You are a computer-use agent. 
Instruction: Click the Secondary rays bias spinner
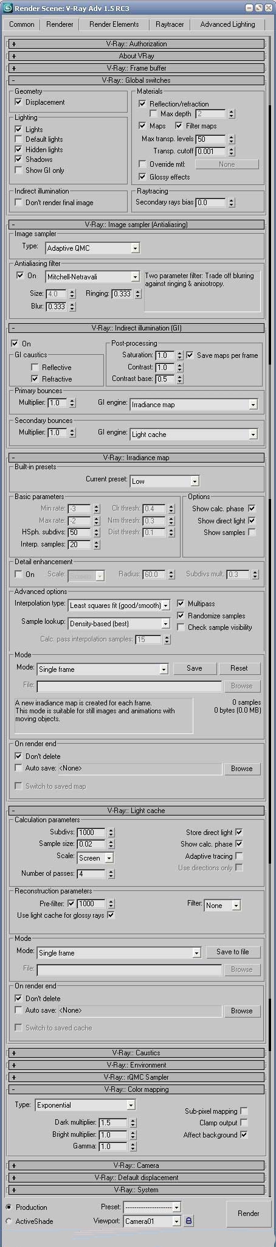click(231, 203)
